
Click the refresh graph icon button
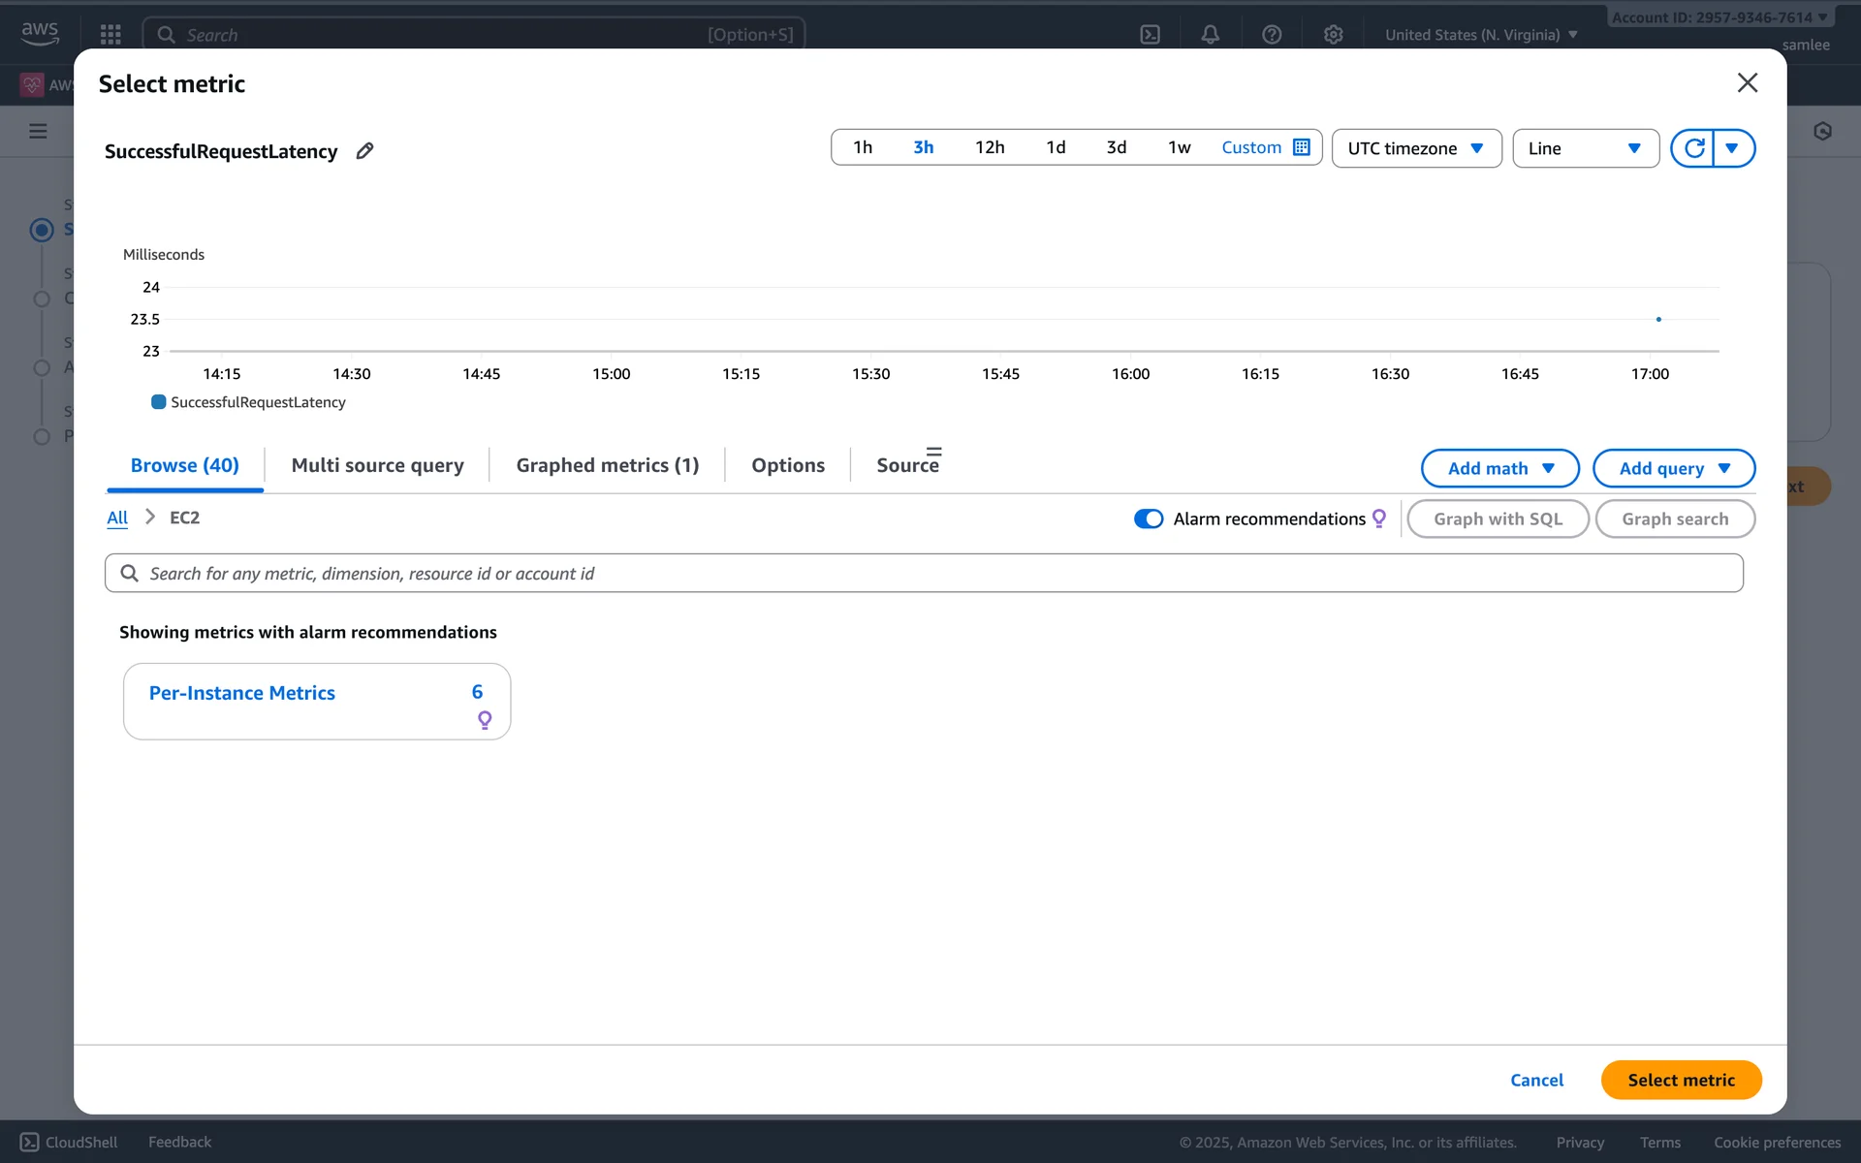(1693, 148)
